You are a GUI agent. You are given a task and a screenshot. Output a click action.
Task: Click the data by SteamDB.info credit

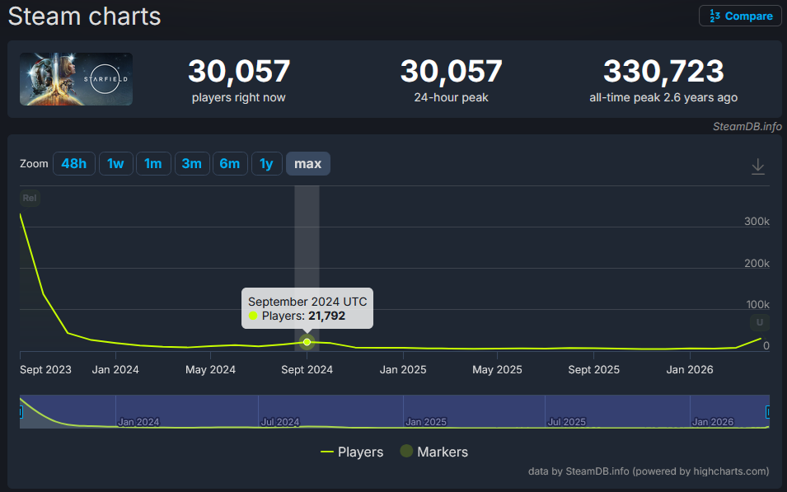point(649,471)
